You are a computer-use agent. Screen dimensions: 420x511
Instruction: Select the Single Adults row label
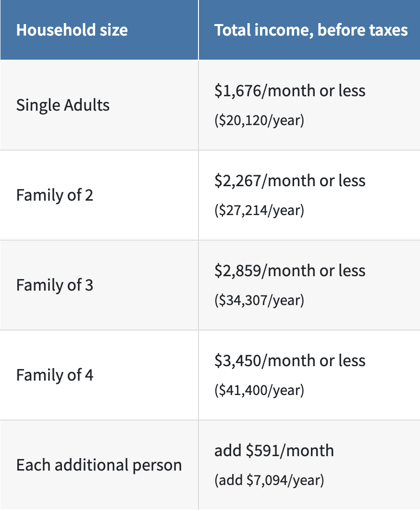tap(63, 105)
